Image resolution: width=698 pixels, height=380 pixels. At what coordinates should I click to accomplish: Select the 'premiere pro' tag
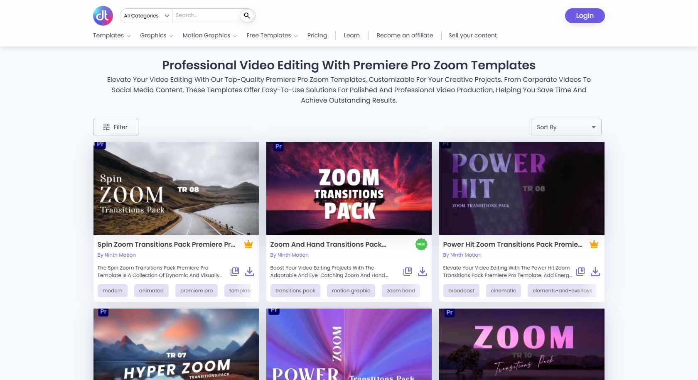[x=197, y=291]
